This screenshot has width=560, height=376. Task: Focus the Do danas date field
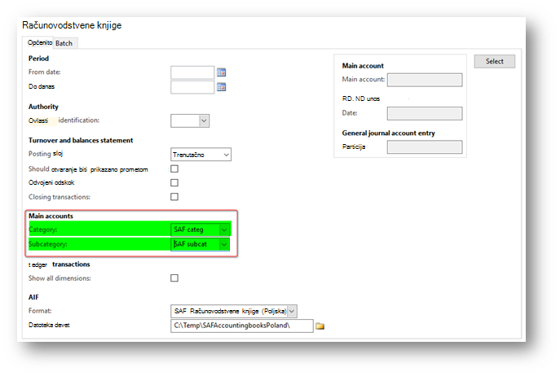tap(192, 87)
